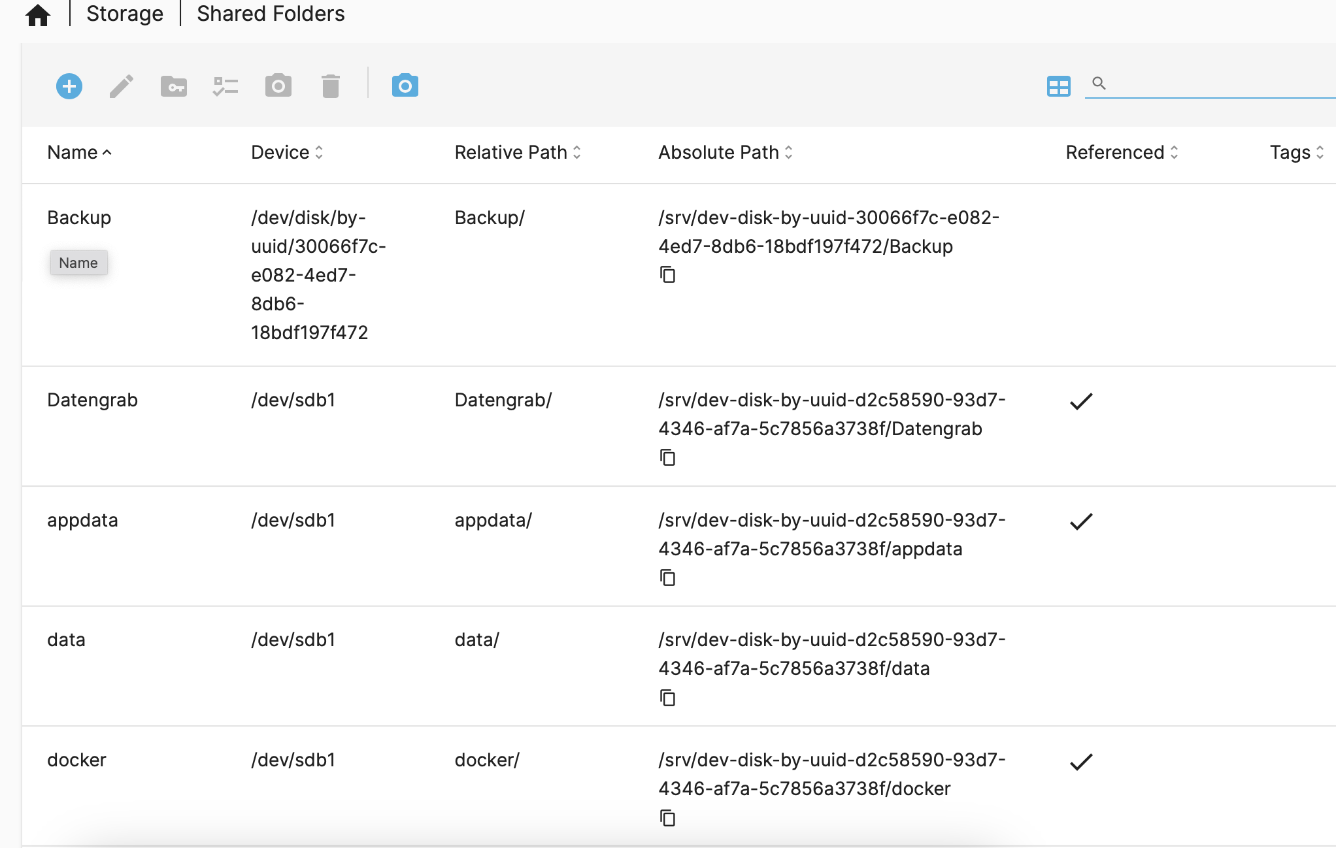Viewport: 1336px width, 848px height.
Task: Go to the Home icon in the breadcrumb
Action: pos(38,14)
